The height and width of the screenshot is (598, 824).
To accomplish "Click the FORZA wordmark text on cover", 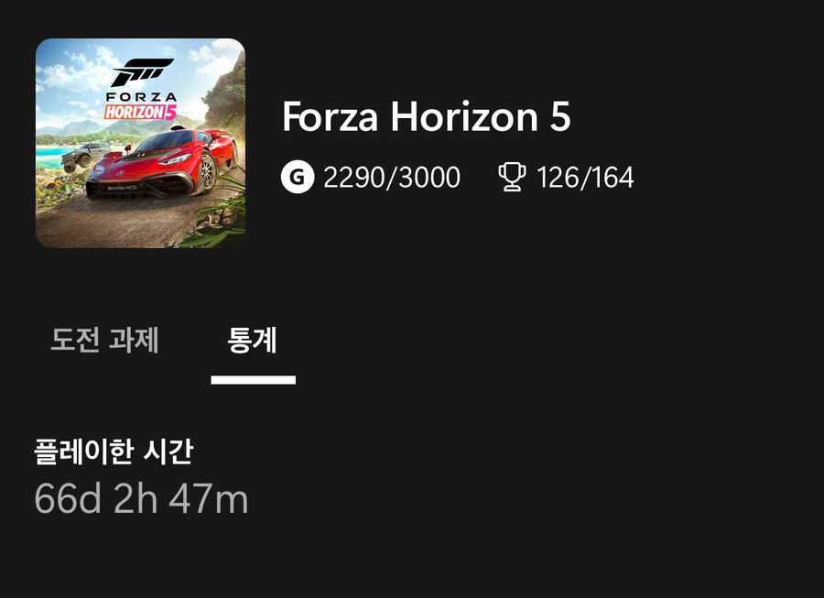I will 141,97.
